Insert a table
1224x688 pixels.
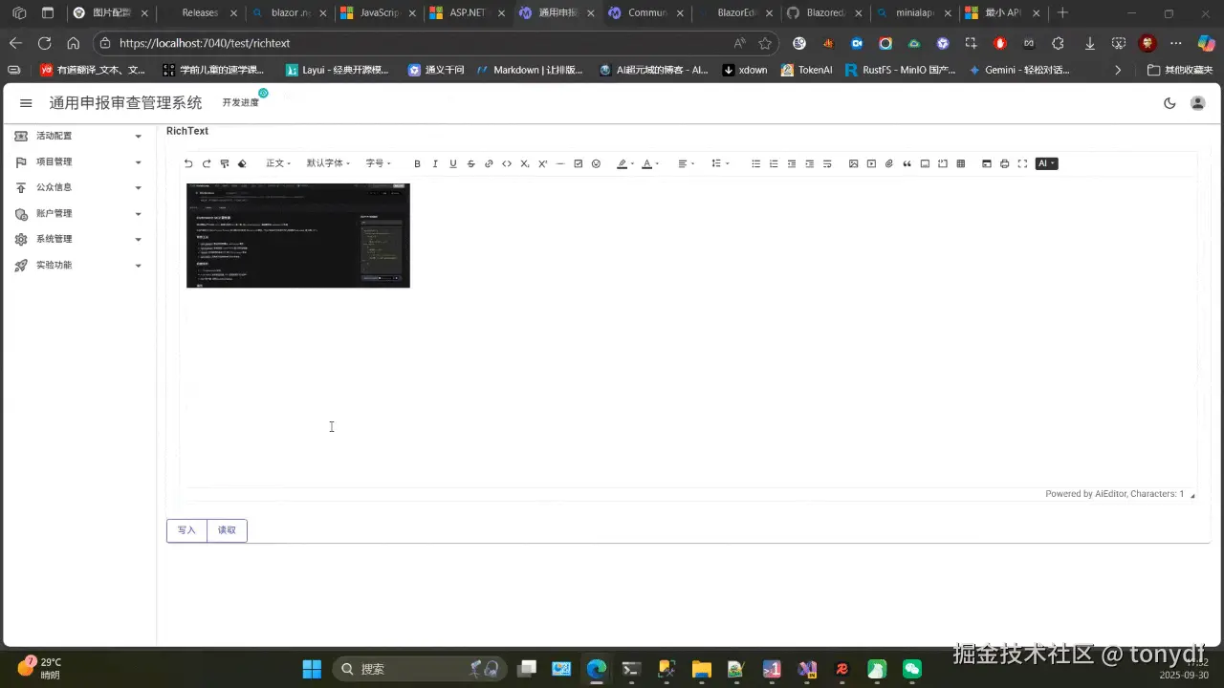(x=961, y=163)
